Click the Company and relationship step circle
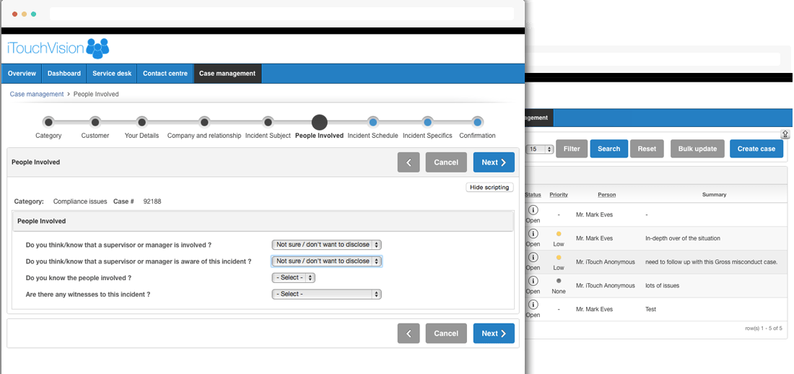Image resolution: width=794 pixels, height=374 pixels. (204, 122)
